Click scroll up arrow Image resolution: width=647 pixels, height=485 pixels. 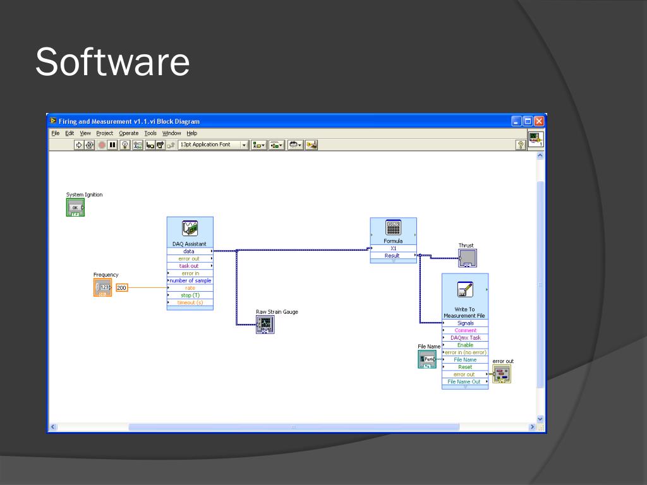tap(540, 156)
